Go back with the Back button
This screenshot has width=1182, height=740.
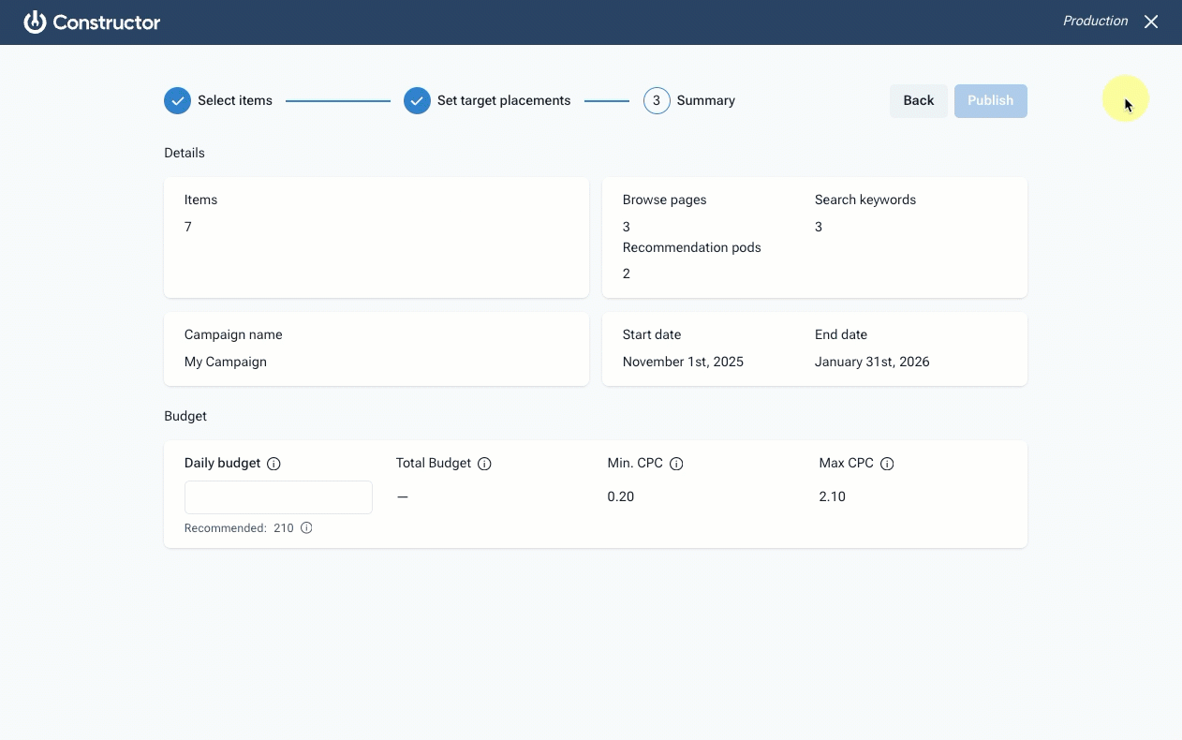(919, 101)
